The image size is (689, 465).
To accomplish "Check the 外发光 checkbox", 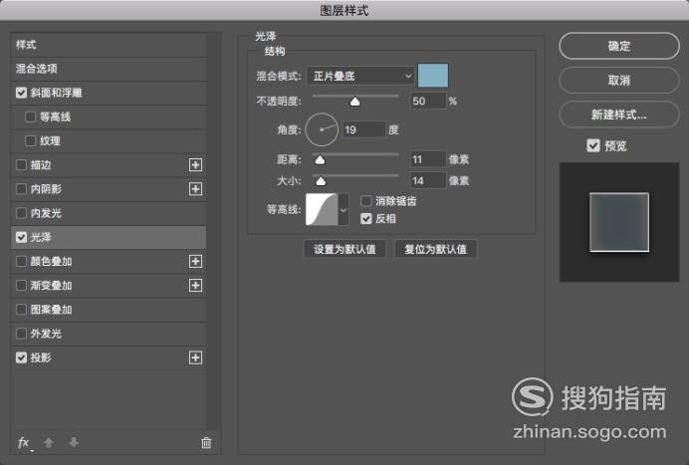I will coord(21,334).
